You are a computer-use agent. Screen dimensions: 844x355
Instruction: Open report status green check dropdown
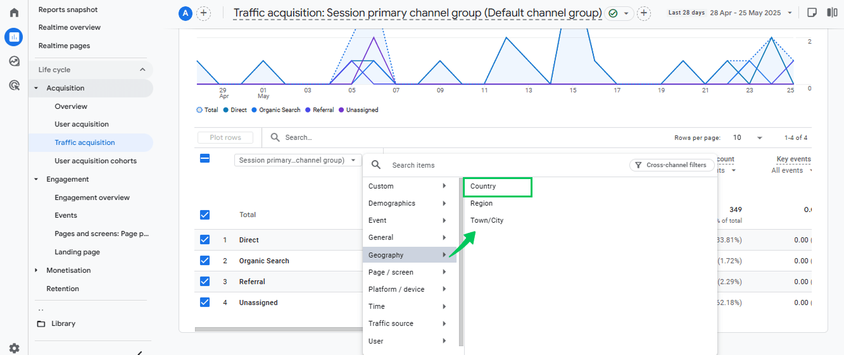pos(619,13)
